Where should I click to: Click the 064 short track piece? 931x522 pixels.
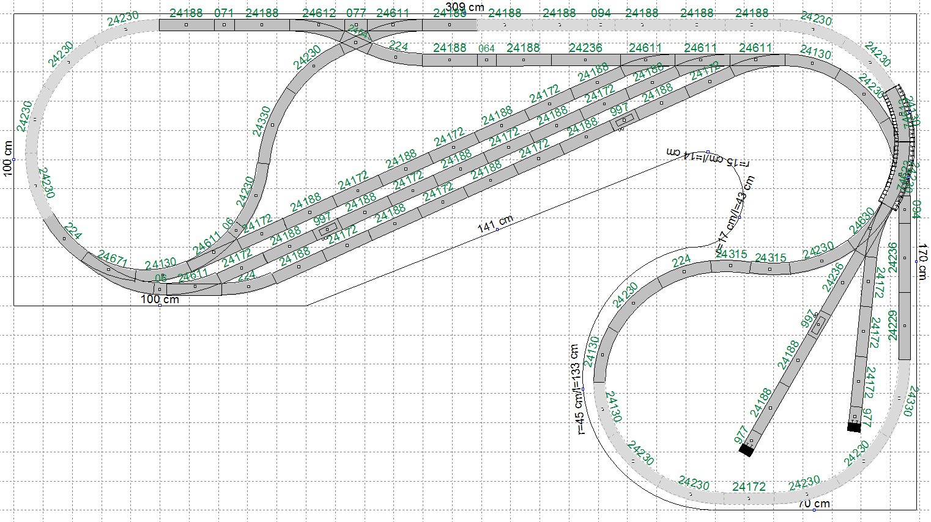[x=486, y=61]
